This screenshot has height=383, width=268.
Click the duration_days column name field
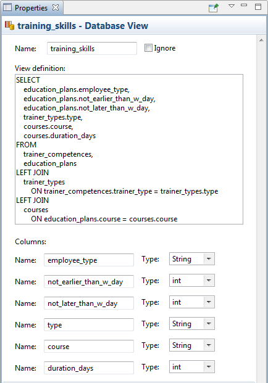pos(89,368)
